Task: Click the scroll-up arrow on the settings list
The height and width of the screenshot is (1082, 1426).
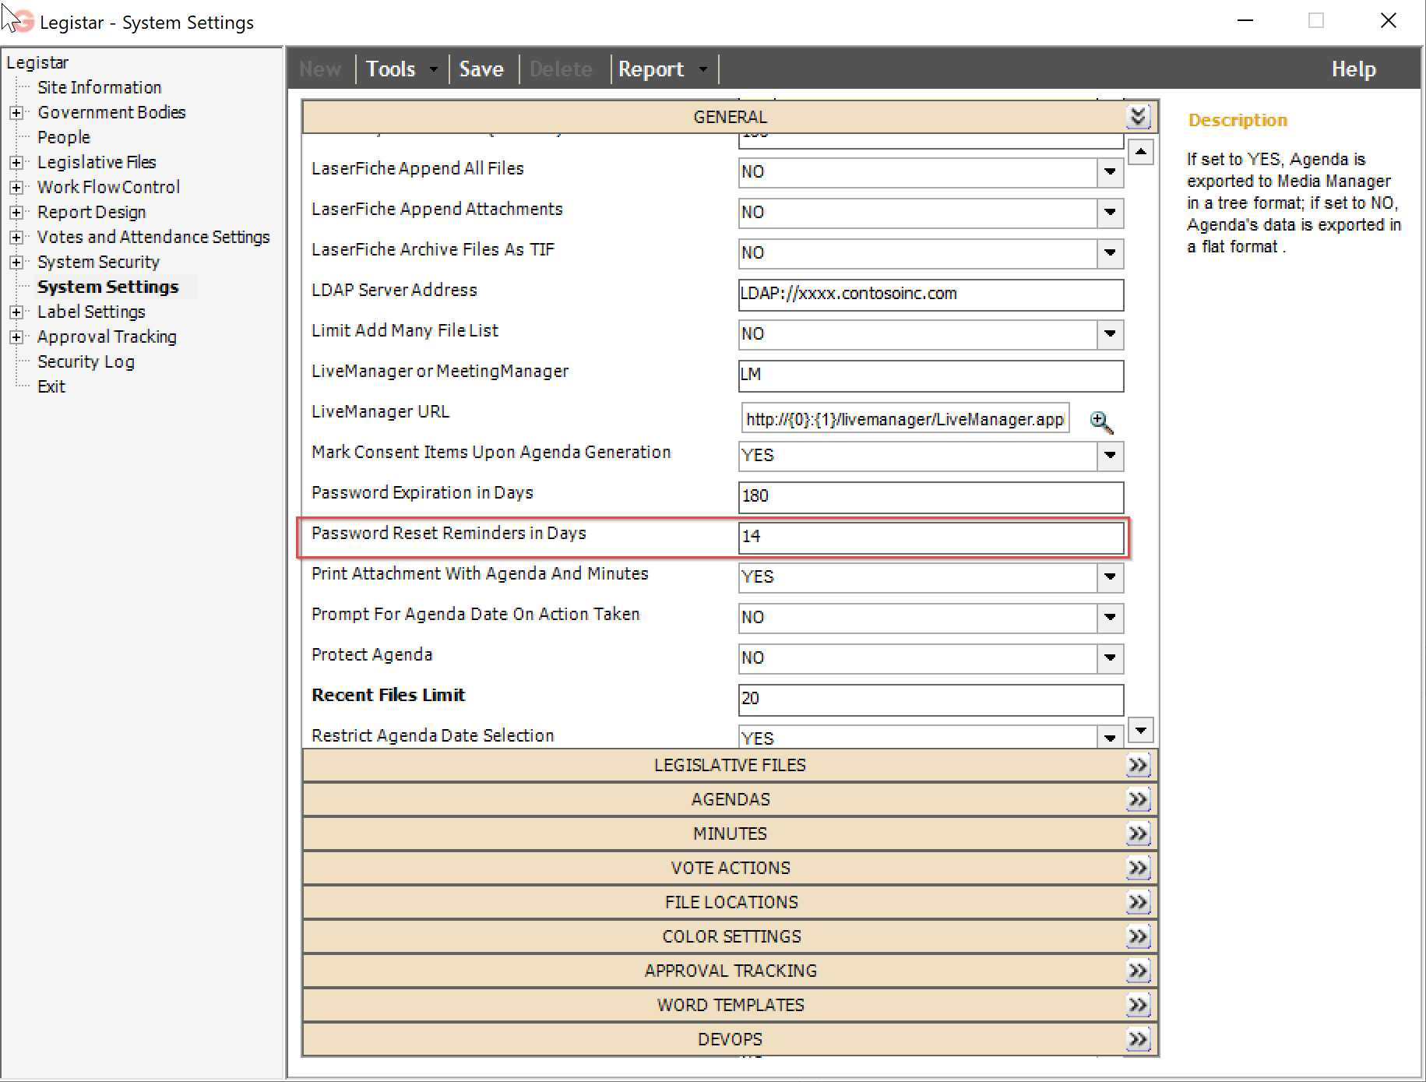Action: coord(1140,152)
